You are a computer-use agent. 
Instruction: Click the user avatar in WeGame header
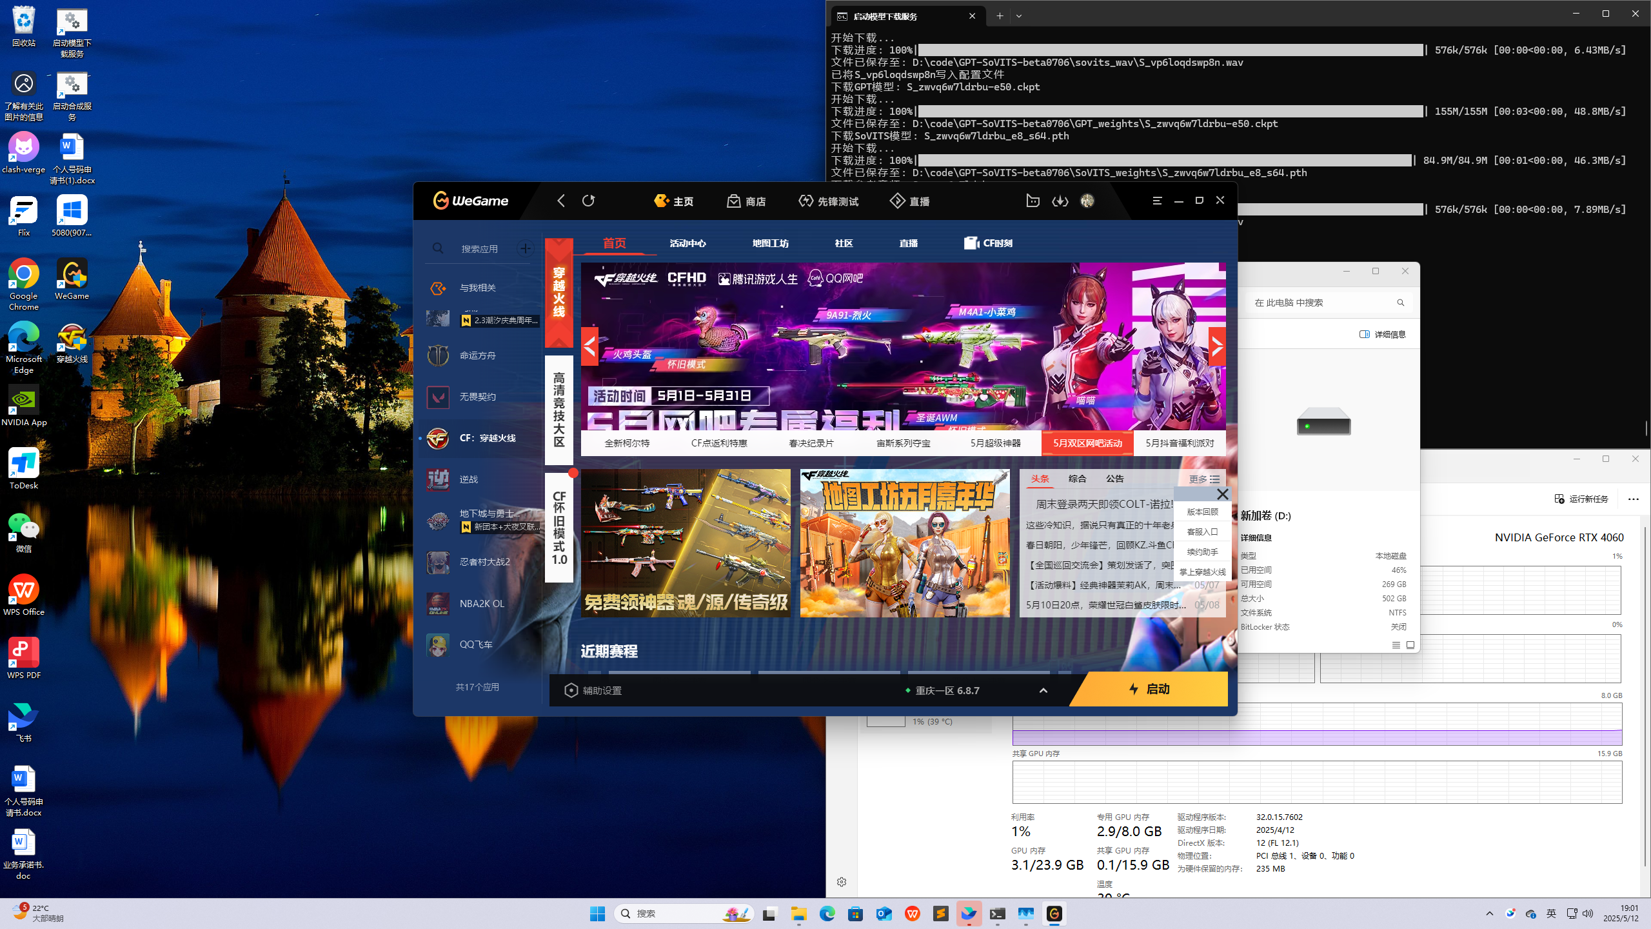click(x=1087, y=201)
